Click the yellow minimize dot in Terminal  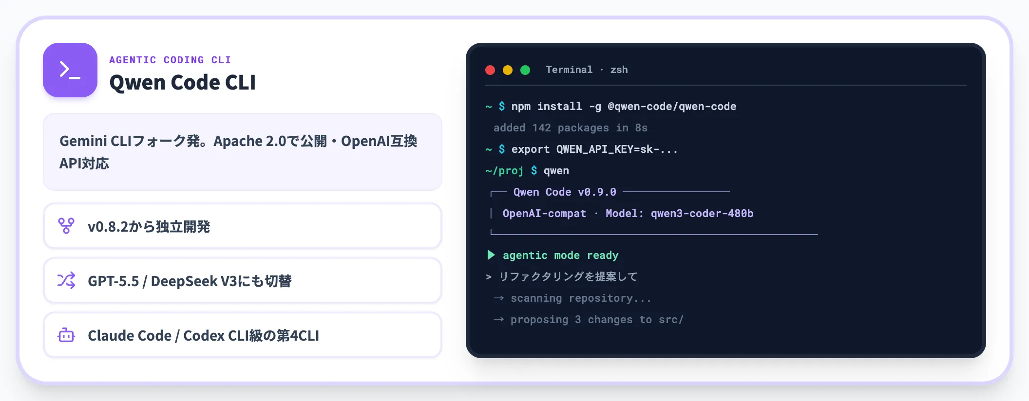508,70
